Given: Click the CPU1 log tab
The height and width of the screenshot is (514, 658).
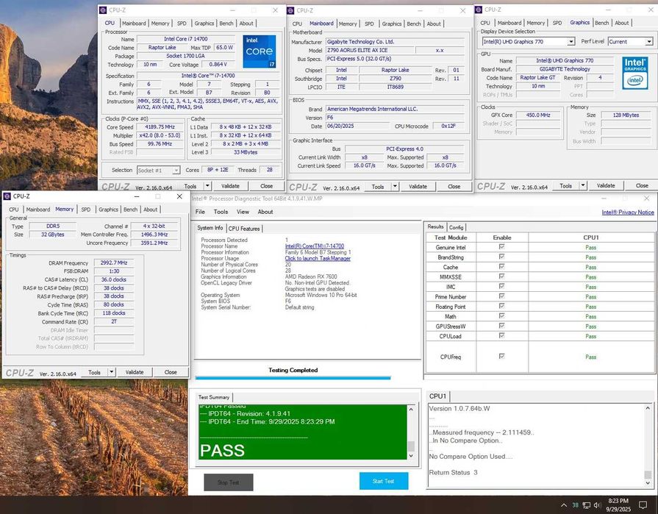Looking at the screenshot, I should 437,396.
